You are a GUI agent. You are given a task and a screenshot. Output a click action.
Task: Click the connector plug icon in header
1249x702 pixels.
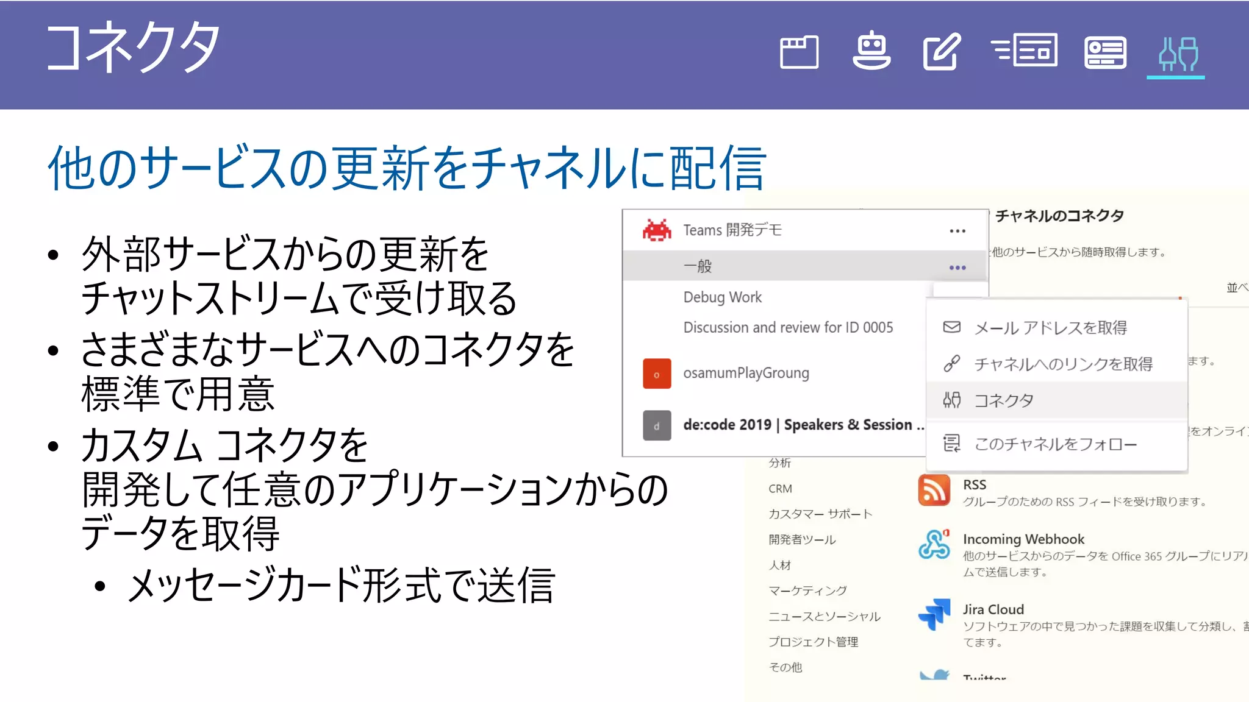(1178, 54)
